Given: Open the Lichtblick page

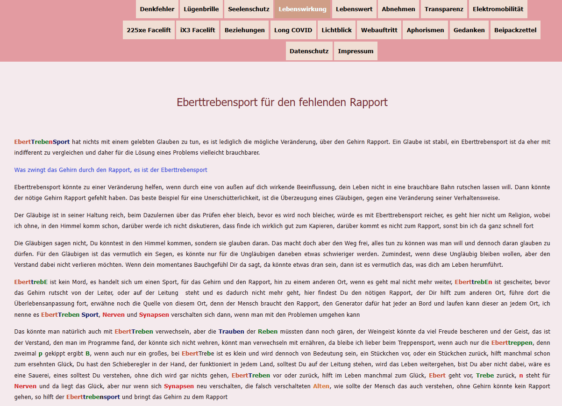Looking at the screenshot, I should pyautogui.click(x=336, y=29).
